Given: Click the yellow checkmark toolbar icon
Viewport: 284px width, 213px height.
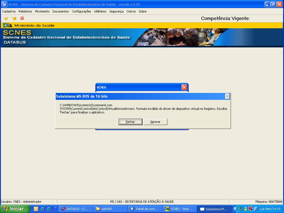Looking at the screenshot, I should click(6, 19).
